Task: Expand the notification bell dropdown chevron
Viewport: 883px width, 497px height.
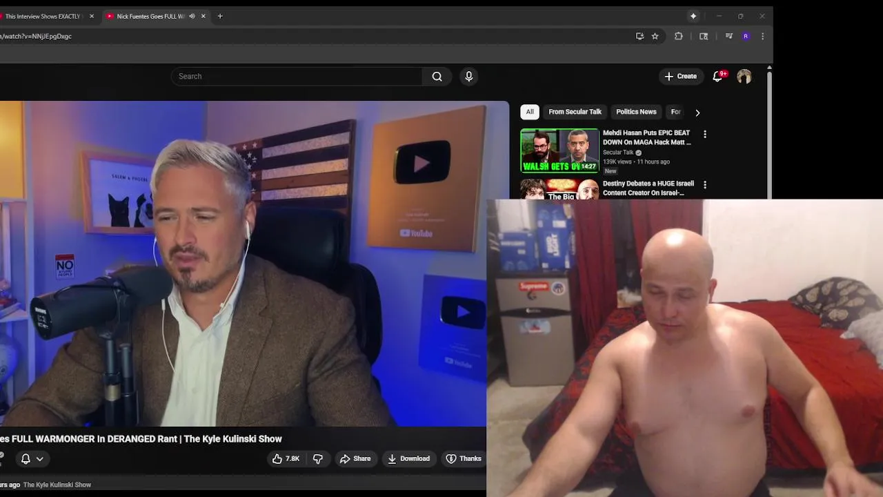Action: [40, 458]
